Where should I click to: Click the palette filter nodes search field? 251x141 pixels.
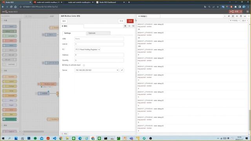[10, 16]
